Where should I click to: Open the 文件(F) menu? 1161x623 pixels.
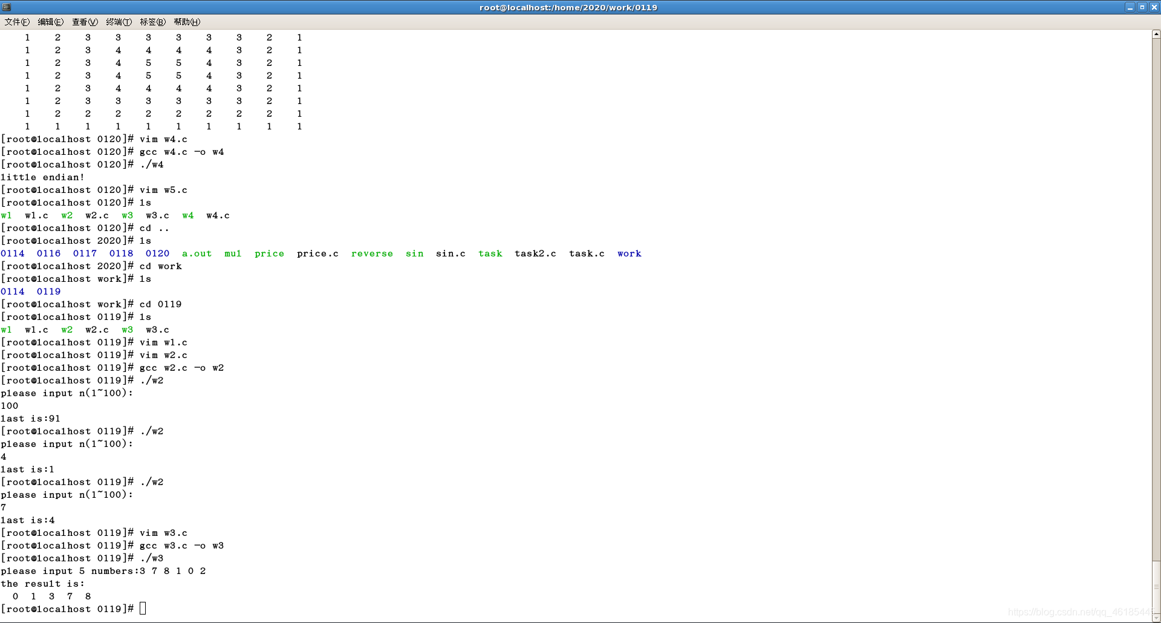tap(17, 22)
